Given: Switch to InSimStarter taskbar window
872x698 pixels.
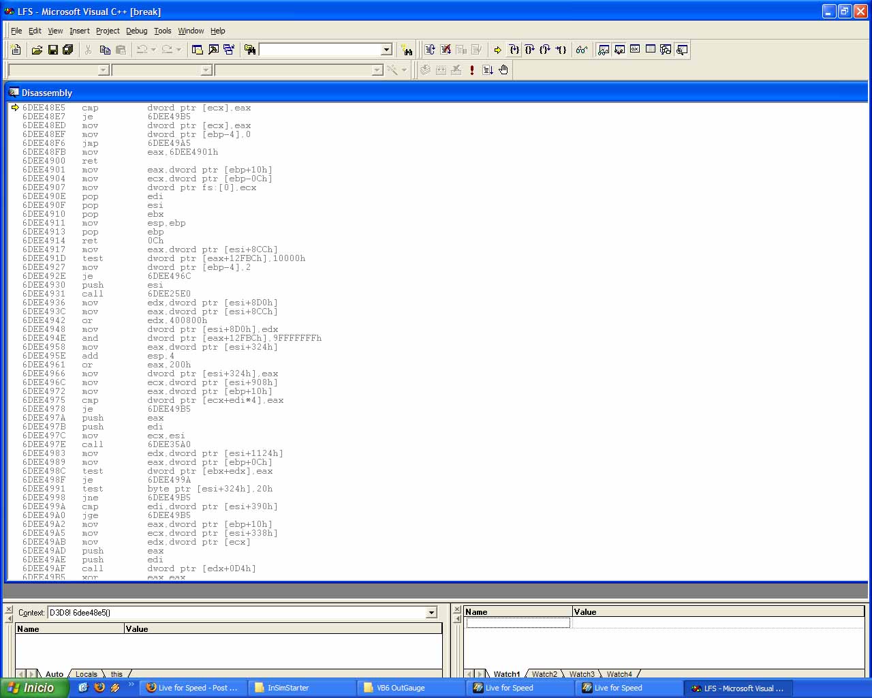Looking at the screenshot, I should (x=302, y=688).
